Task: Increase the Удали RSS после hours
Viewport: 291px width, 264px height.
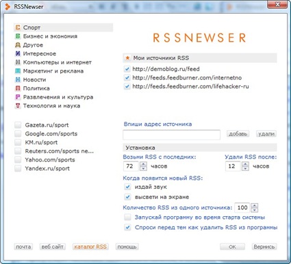Action: pyautogui.click(x=245, y=164)
